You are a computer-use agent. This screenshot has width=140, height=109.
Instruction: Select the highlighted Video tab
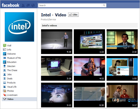coord(19,99)
